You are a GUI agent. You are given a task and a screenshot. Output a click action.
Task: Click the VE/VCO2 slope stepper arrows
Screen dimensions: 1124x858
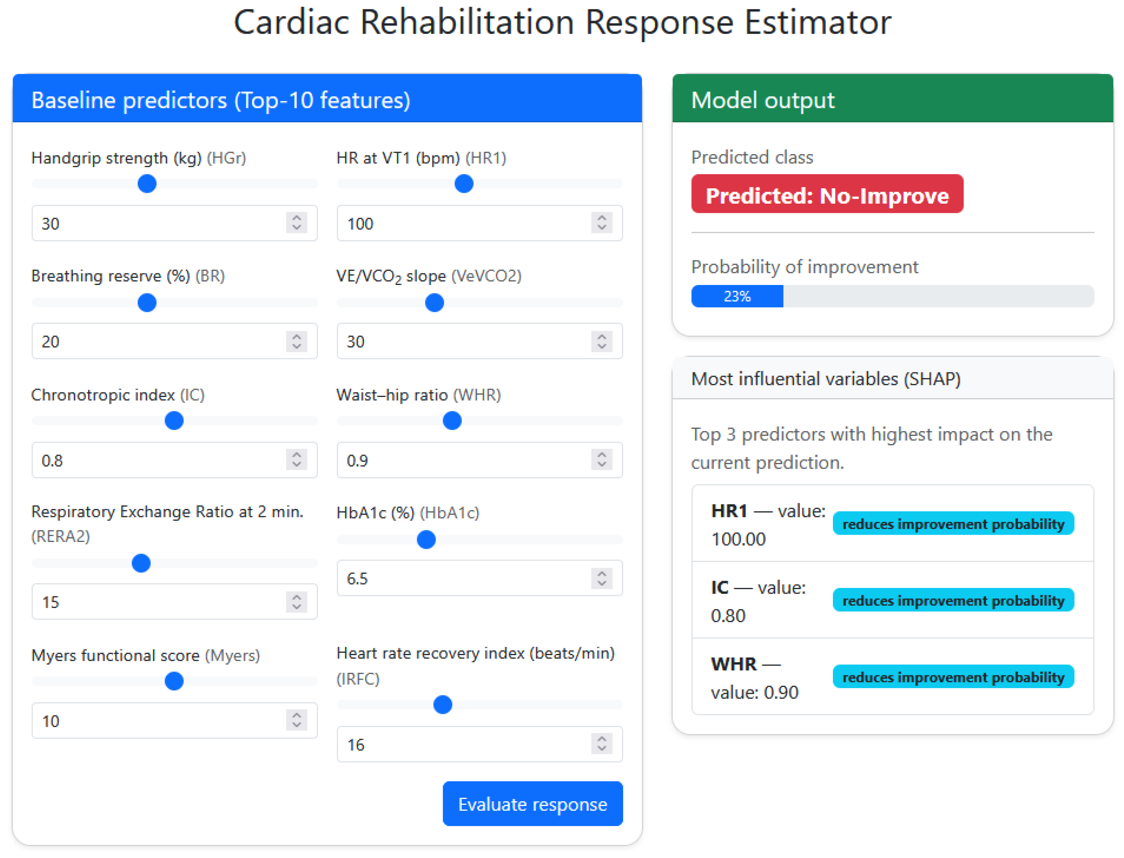tap(602, 341)
